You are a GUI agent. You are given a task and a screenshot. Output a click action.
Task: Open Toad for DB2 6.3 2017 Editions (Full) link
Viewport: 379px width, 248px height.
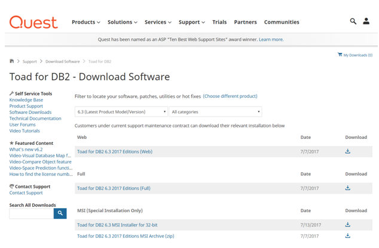click(x=114, y=188)
